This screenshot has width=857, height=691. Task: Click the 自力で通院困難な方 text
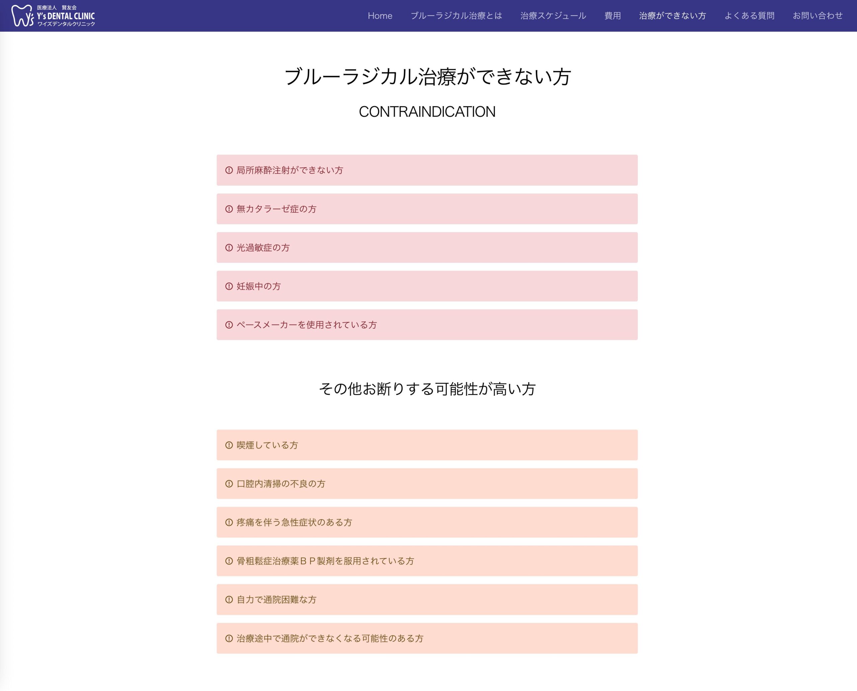(277, 599)
